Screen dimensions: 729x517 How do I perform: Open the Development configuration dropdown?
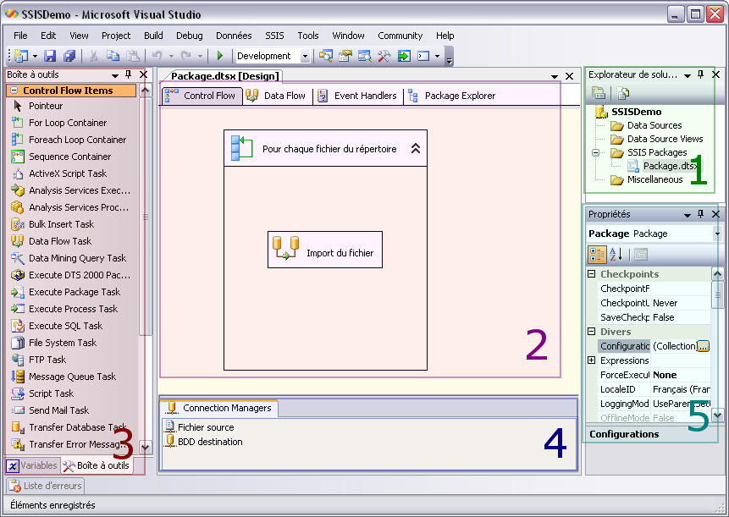[305, 56]
